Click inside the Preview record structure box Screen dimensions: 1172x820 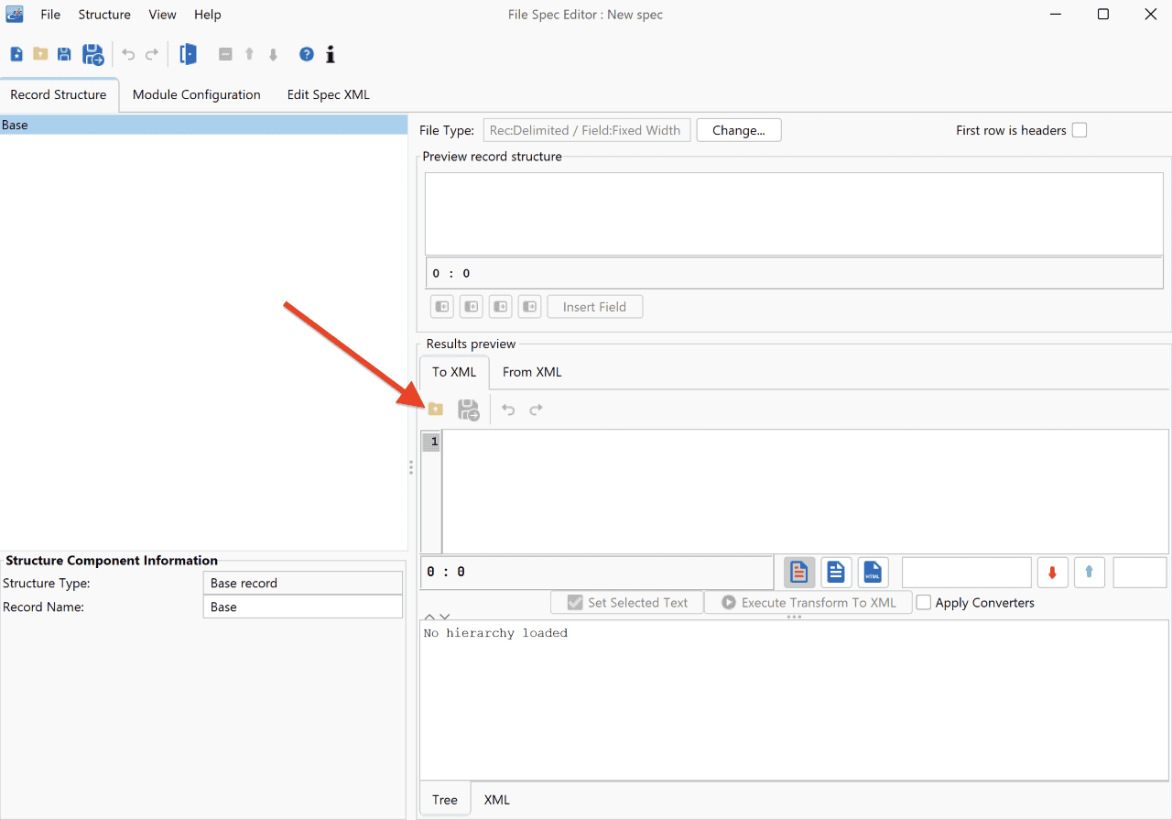pyautogui.click(x=794, y=213)
